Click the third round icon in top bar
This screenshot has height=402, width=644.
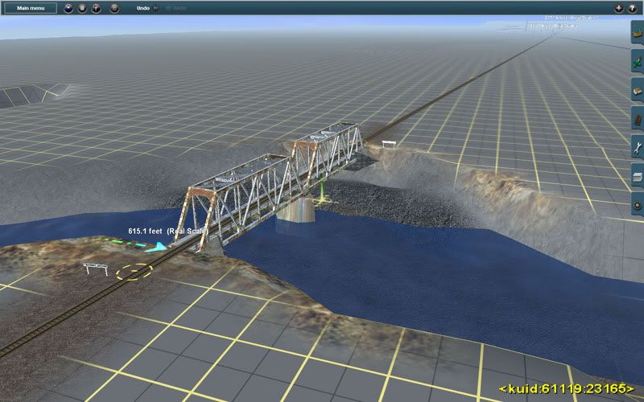[94, 8]
